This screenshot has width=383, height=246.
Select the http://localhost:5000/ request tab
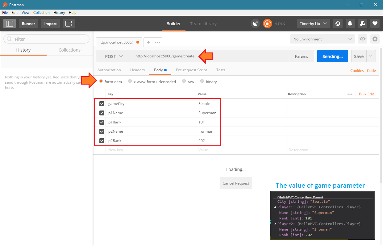[119, 42]
